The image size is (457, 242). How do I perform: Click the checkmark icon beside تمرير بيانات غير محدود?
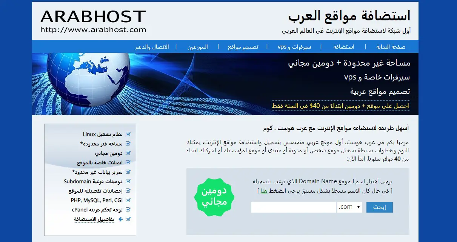tap(128, 172)
